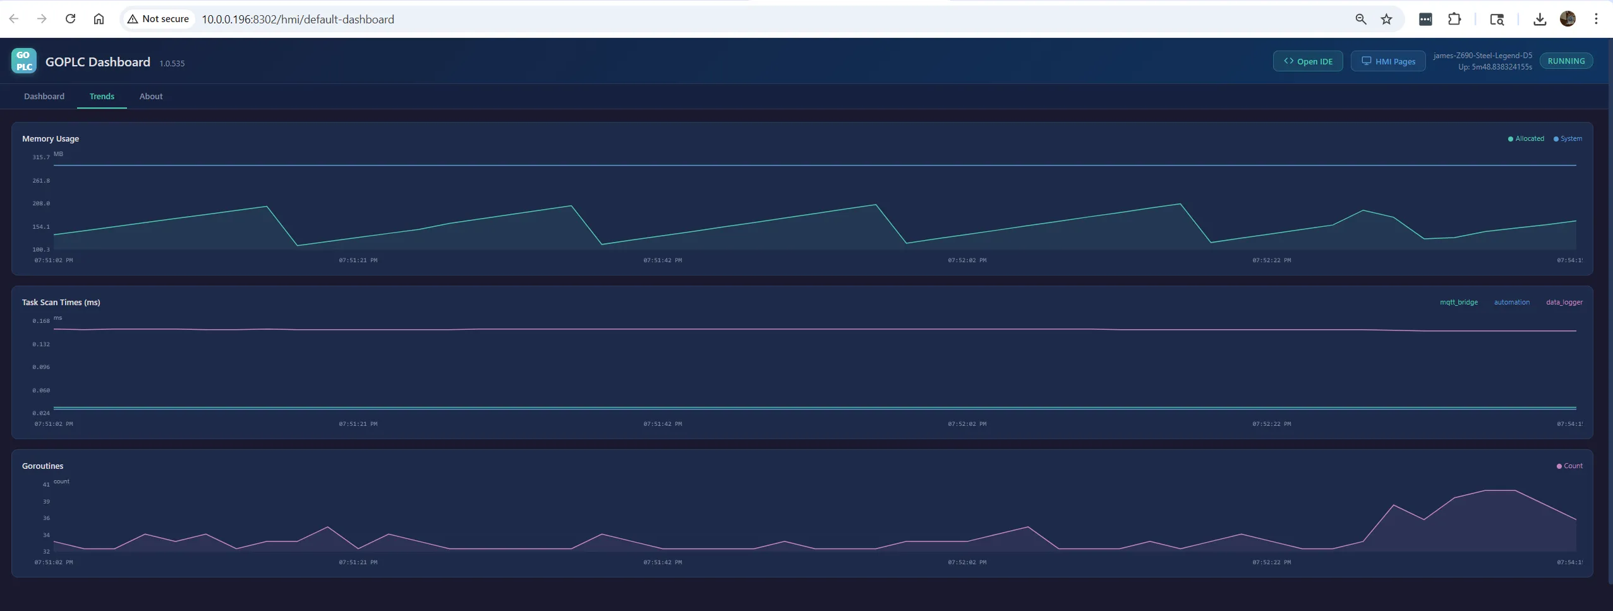Viewport: 1613px width, 611px height.
Task: Toggle the System legend series
Action: point(1568,138)
